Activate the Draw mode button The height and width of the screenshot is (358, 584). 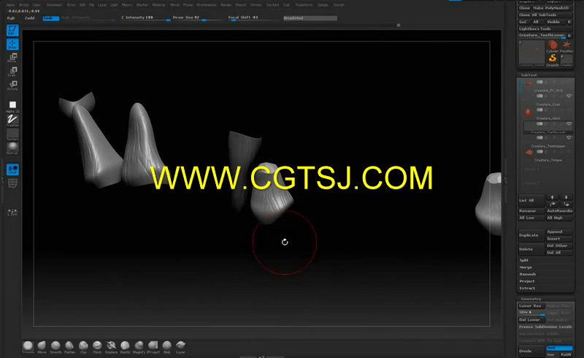click(12, 45)
